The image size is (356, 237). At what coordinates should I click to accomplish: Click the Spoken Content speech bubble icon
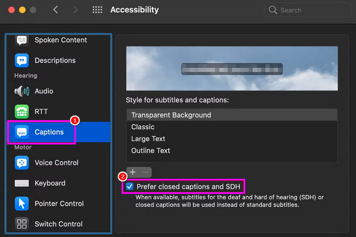pos(21,40)
